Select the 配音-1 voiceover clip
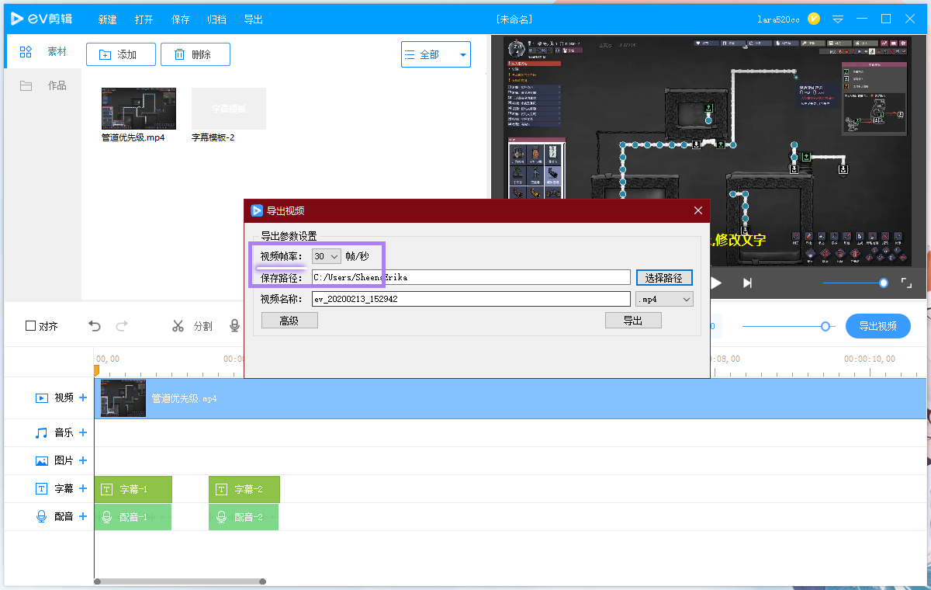 [133, 517]
